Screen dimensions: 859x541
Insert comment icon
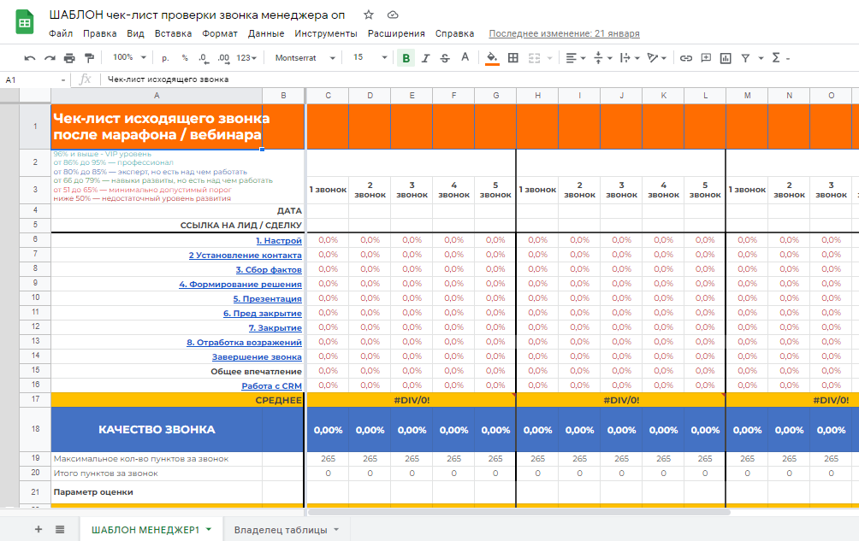[706, 58]
